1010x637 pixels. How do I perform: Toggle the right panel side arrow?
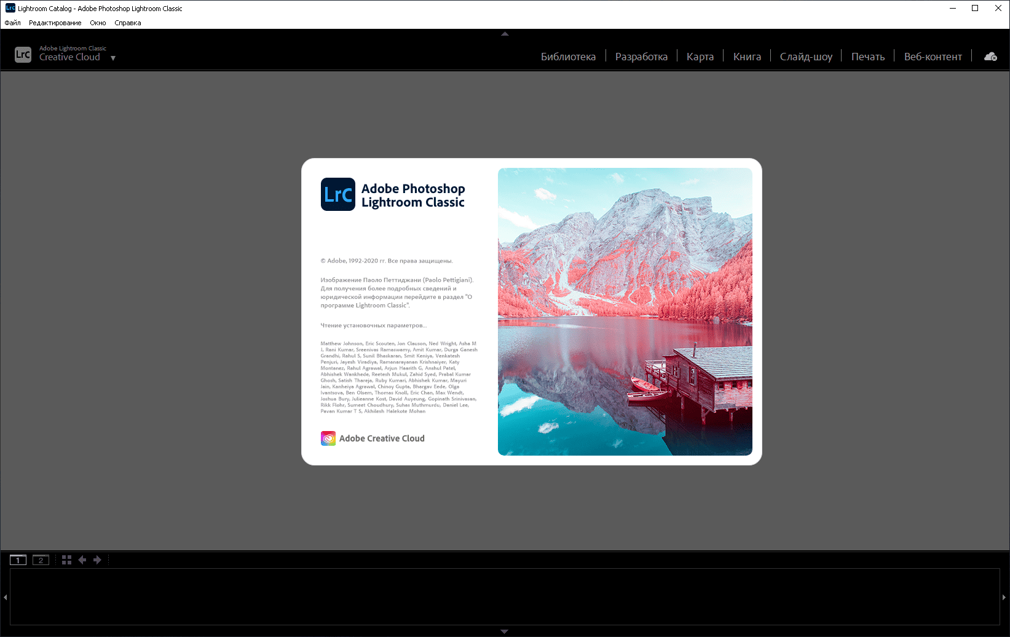(x=1004, y=597)
